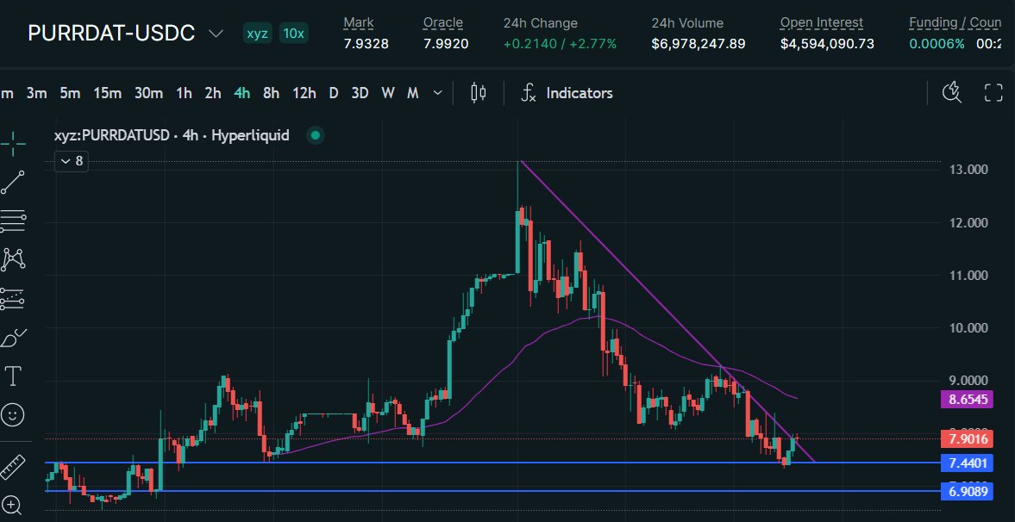Activate the ruler measure tool
1015x522 pixels.
coord(12,467)
